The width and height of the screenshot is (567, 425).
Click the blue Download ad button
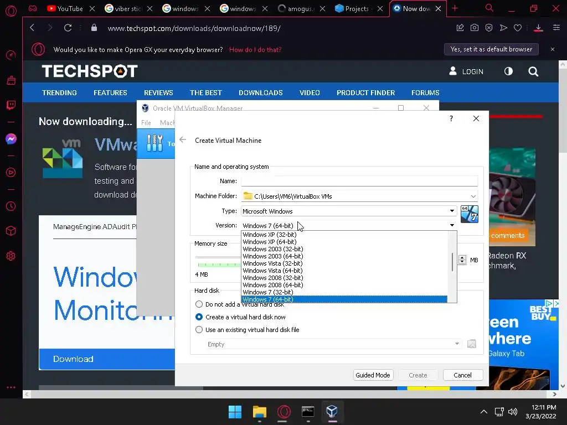[107, 359]
